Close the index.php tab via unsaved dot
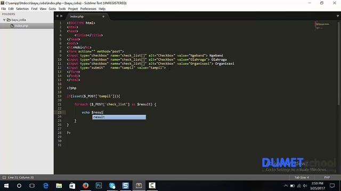The image size is (341, 191). click(x=103, y=16)
